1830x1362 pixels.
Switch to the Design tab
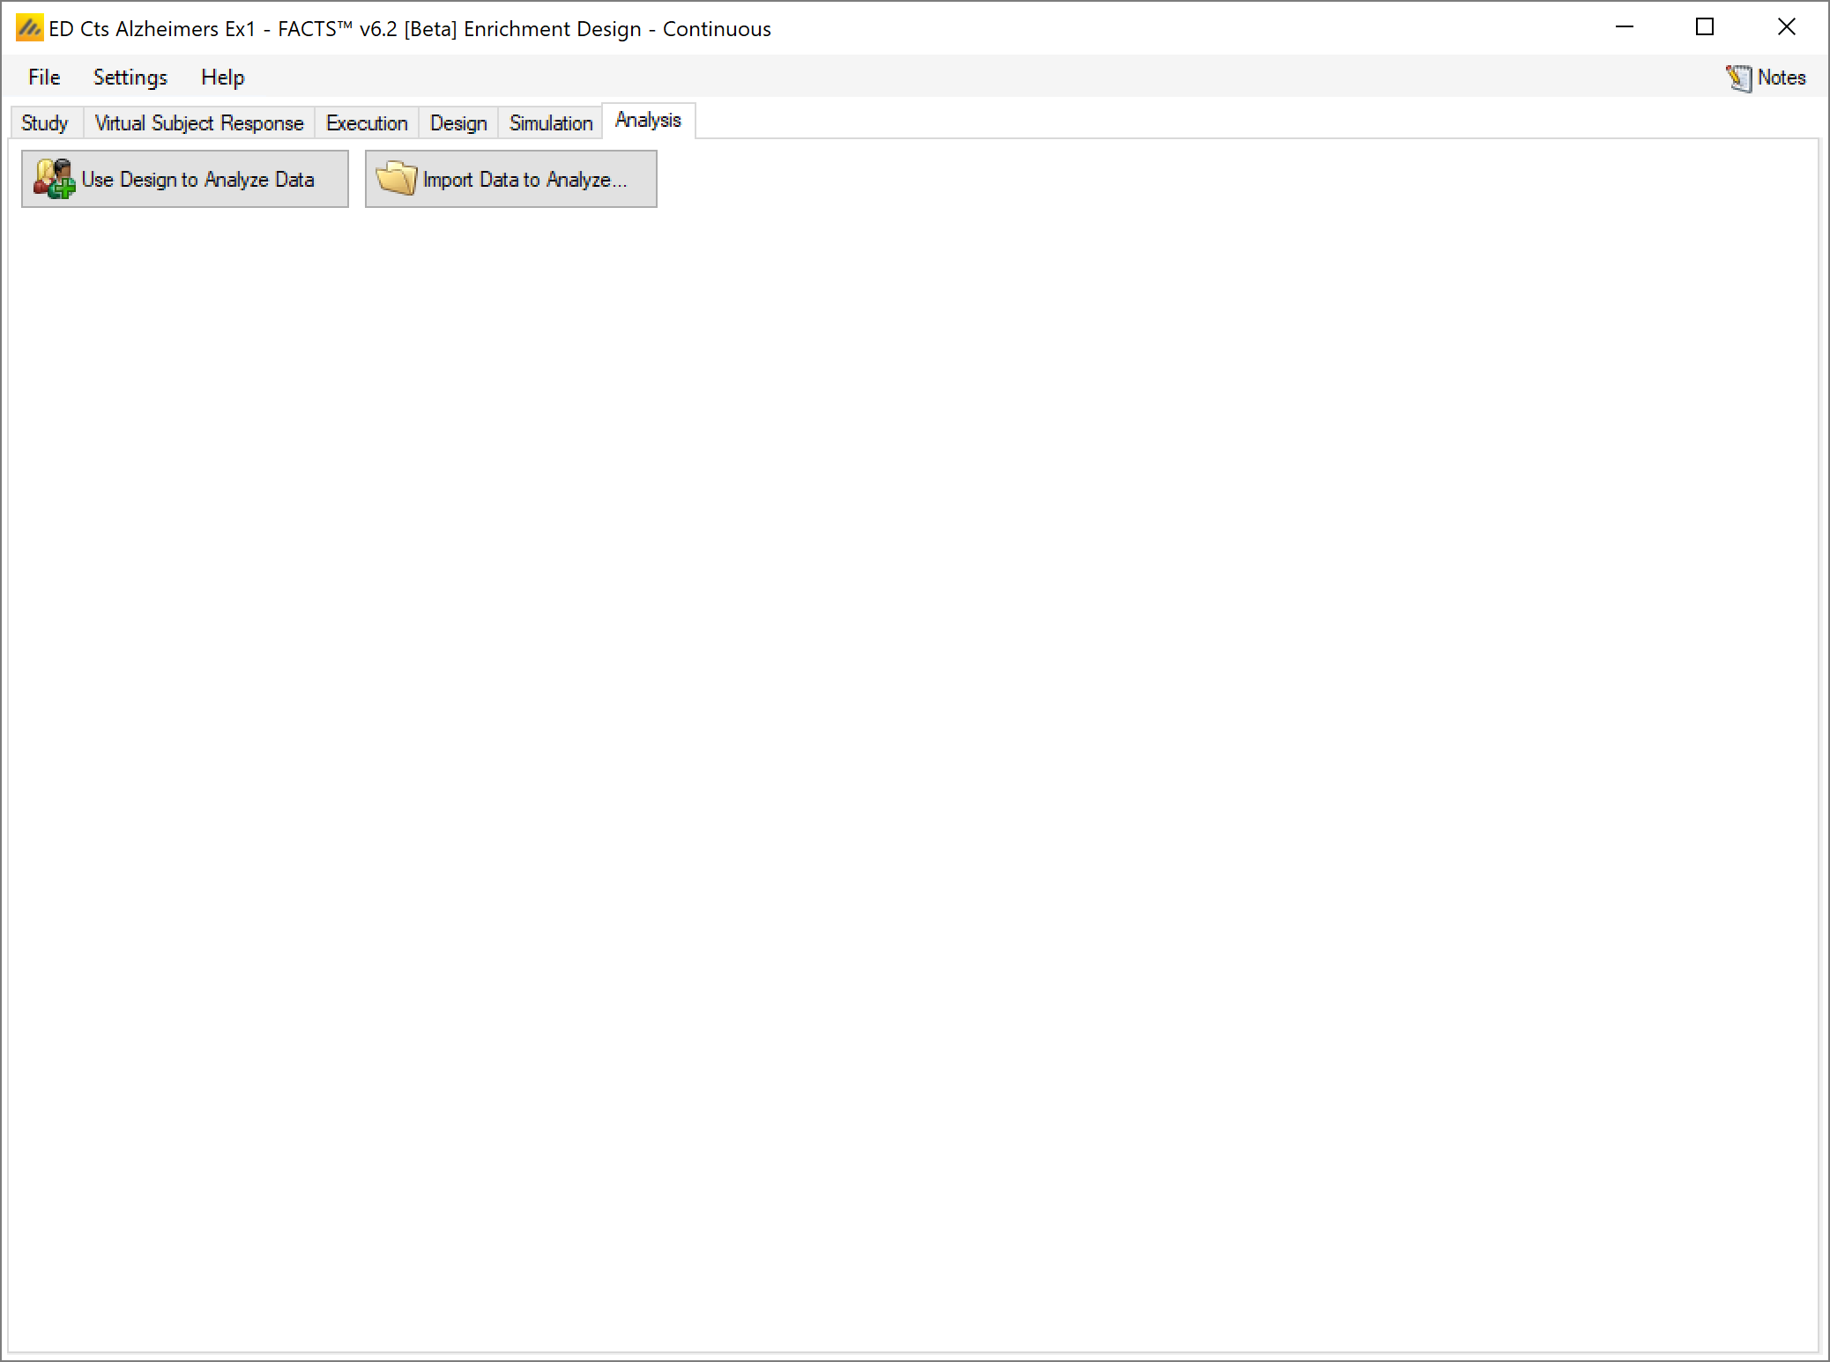tap(458, 122)
